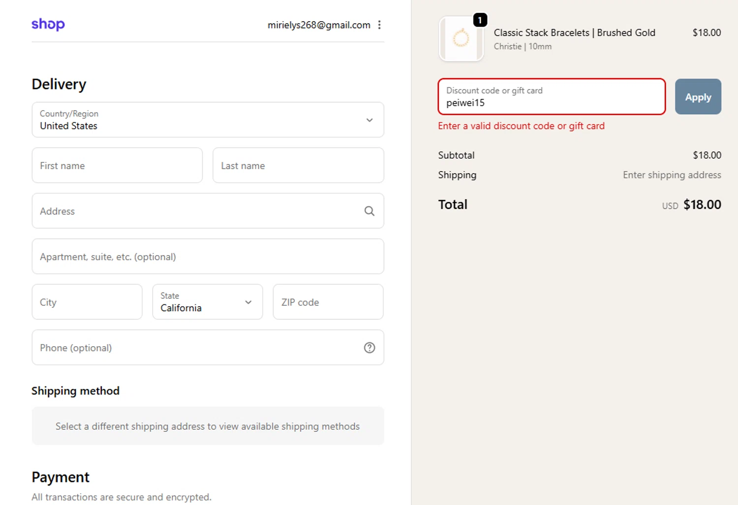This screenshot has width=738, height=505.
Task: Click the Shipping method heading
Action: pos(75,391)
